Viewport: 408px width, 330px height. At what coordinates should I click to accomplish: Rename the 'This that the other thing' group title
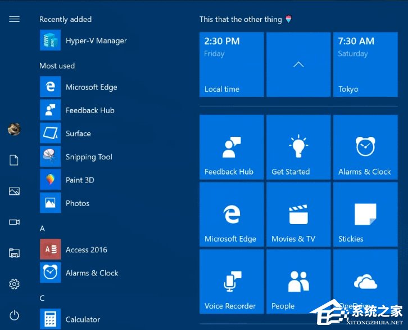[x=246, y=19]
